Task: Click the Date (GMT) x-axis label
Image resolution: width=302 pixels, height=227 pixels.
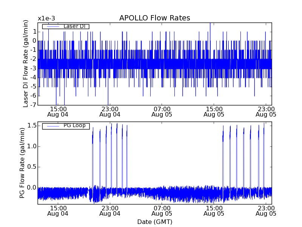Action: pos(154,222)
